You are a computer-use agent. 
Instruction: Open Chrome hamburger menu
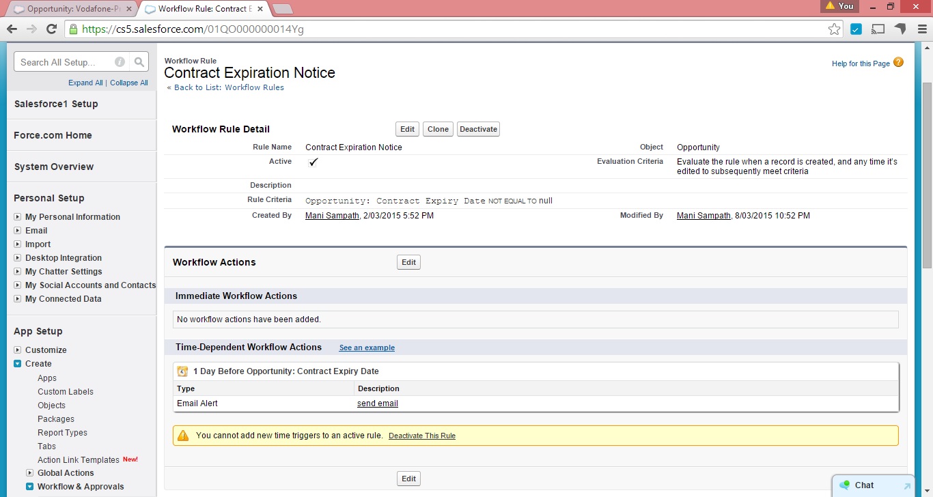pyautogui.click(x=921, y=29)
